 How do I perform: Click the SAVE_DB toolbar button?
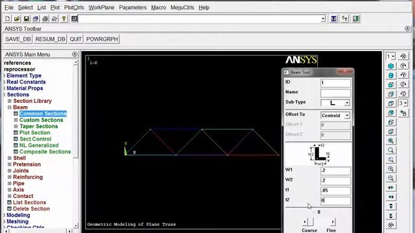coord(18,39)
